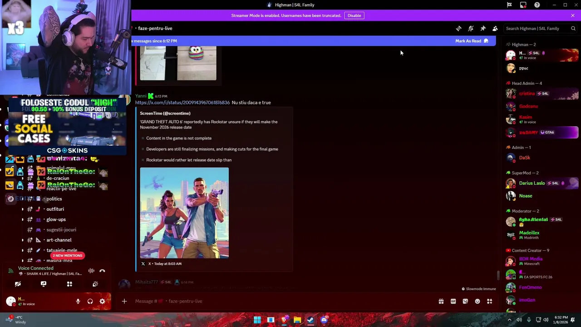Click the plus attach button in message bar
Viewport: 581px width, 327px height.
(x=124, y=301)
